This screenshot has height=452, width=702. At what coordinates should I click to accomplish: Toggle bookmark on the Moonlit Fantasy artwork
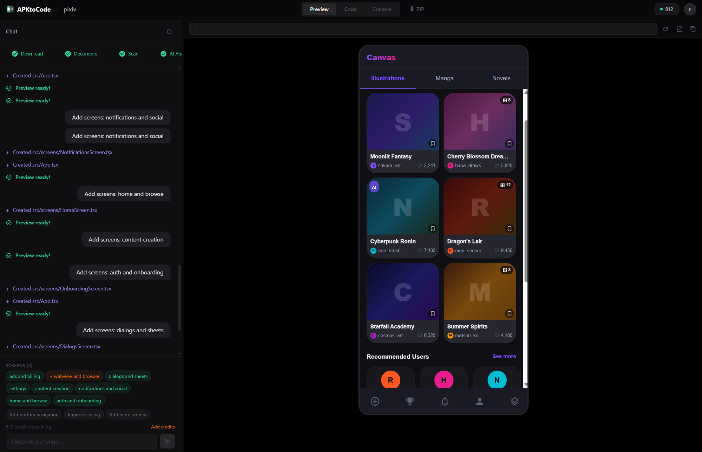(x=432, y=143)
